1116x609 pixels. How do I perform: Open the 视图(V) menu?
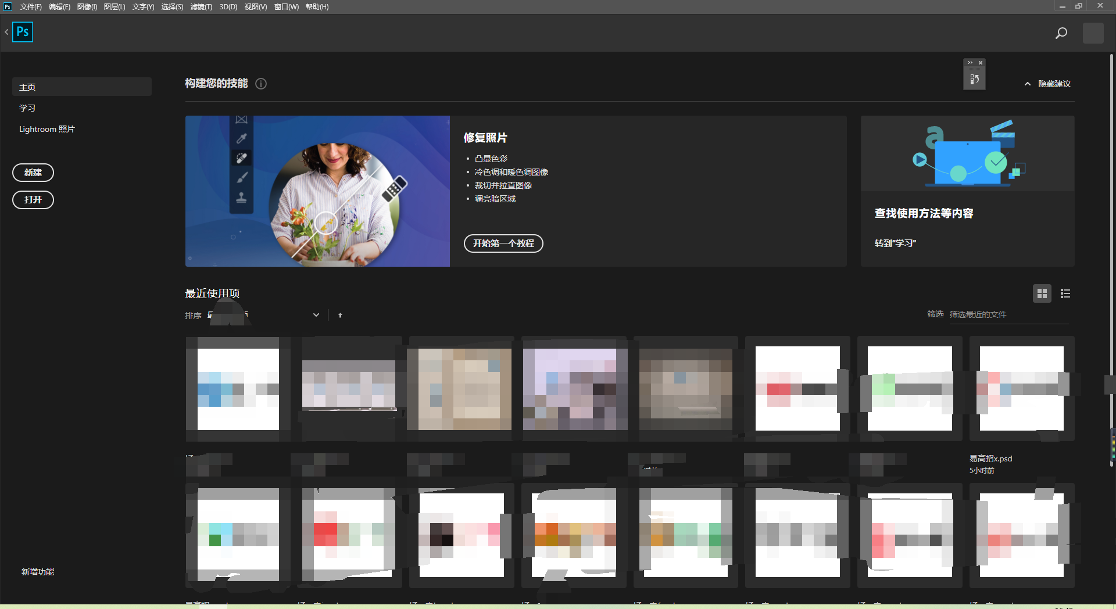(x=256, y=7)
